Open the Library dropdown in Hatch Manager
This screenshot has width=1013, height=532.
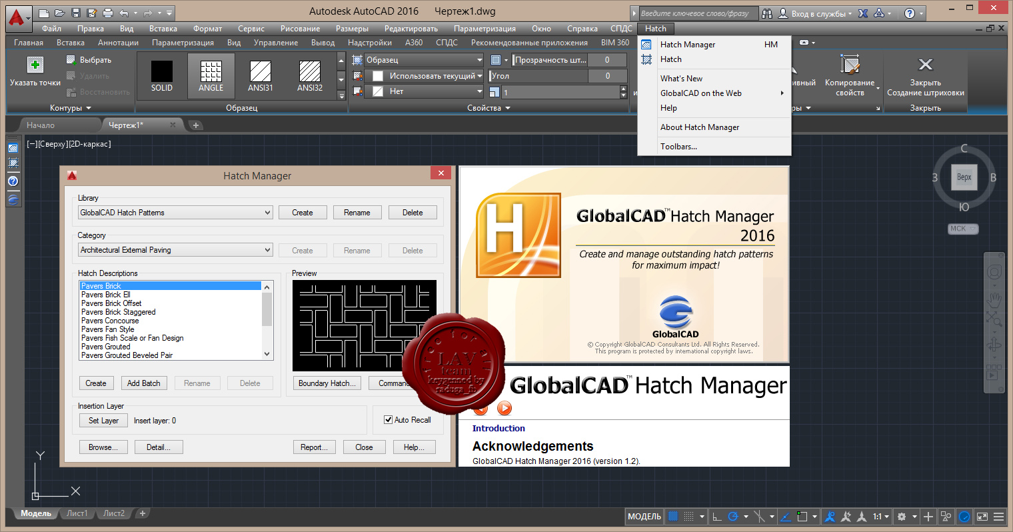point(176,213)
